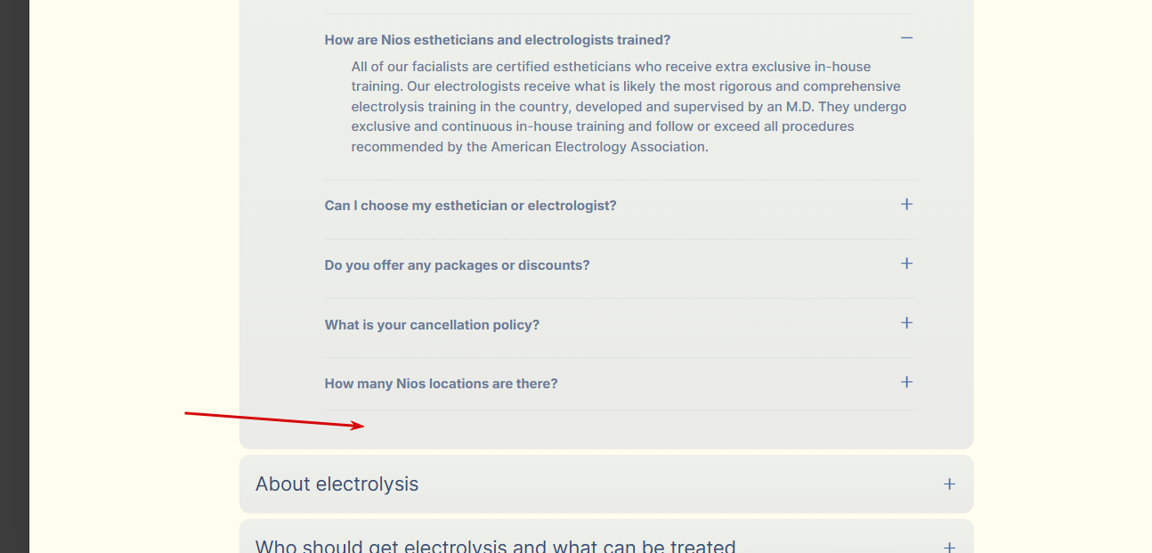Toggle 'Can I choose my esthetician or electrologist?' question
The width and height of the screenshot is (1152, 553).
tap(470, 206)
